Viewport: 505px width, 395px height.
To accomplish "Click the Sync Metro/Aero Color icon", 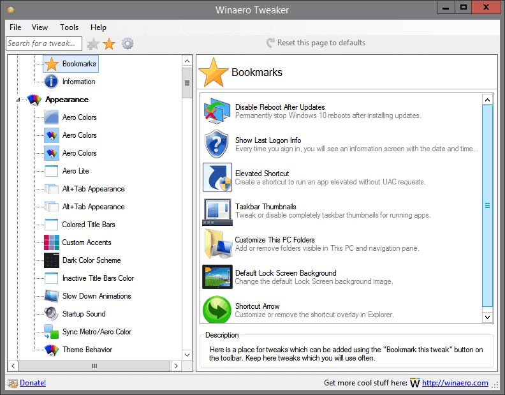I will [x=52, y=332].
